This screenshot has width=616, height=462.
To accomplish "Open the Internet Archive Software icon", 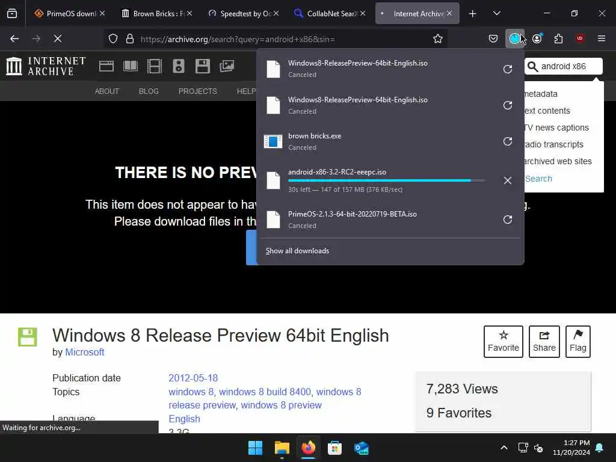I will (x=202, y=66).
